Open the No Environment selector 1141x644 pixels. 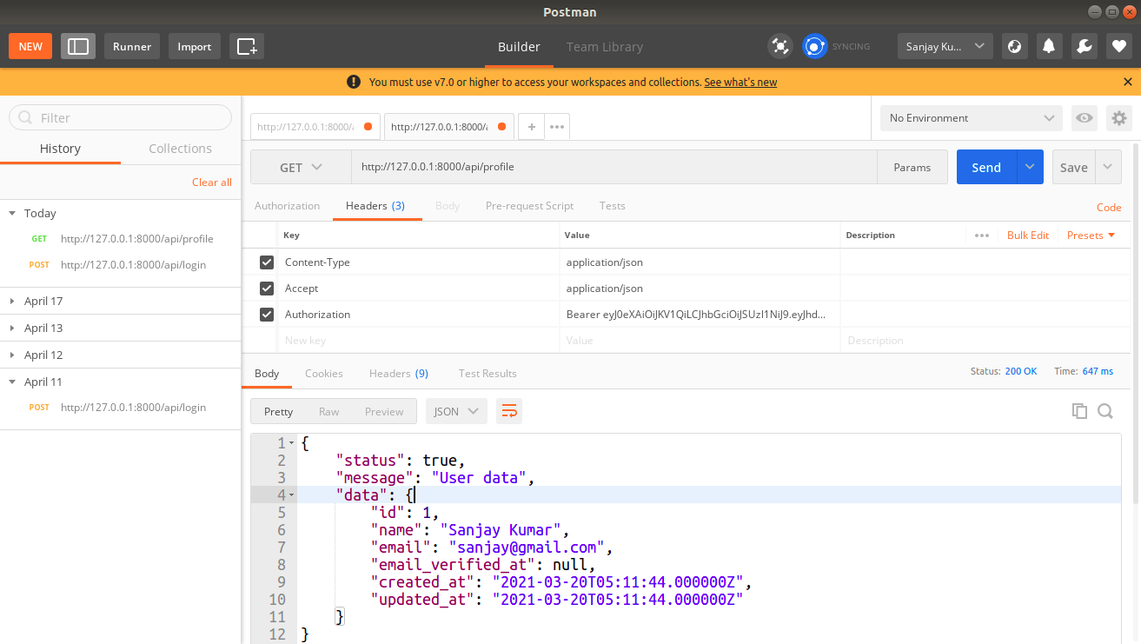pos(970,117)
